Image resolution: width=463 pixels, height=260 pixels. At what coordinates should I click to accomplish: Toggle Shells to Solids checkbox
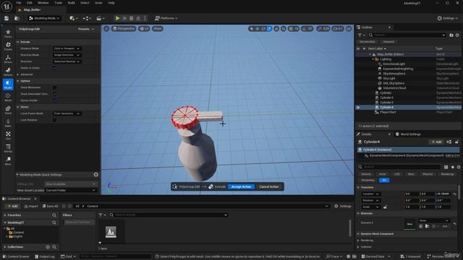(55, 68)
